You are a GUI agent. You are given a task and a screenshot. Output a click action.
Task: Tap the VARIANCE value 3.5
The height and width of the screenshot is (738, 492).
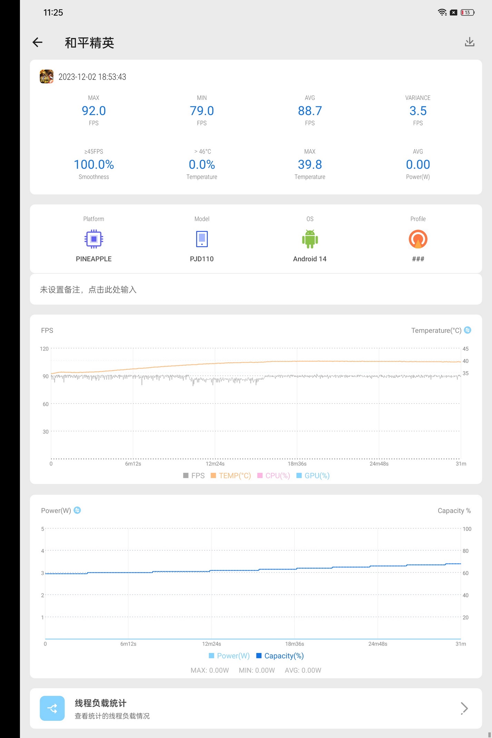(418, 111)
